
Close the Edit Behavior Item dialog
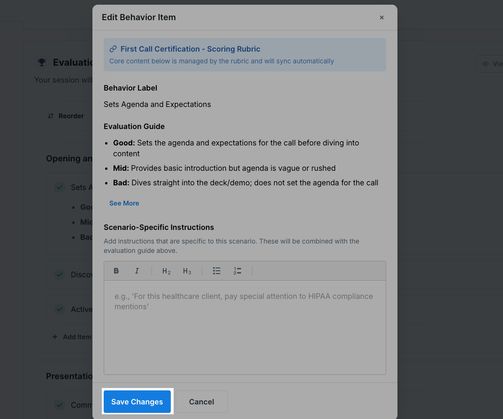(382, 18)
